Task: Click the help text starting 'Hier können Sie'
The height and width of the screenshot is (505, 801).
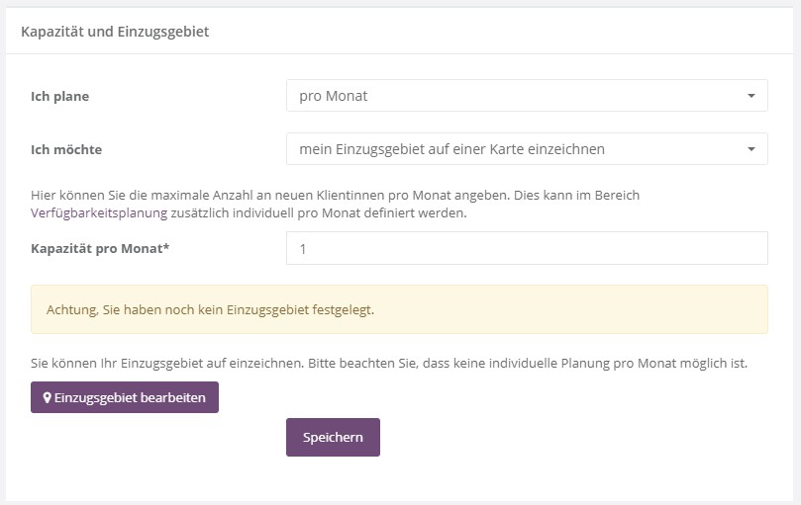Action: coord(335,196)
